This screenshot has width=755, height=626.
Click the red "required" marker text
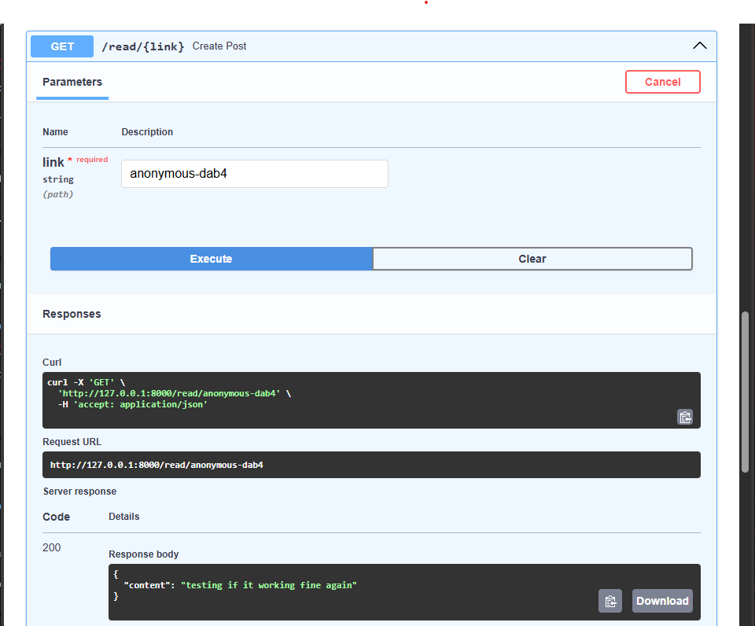click(92, 160)
